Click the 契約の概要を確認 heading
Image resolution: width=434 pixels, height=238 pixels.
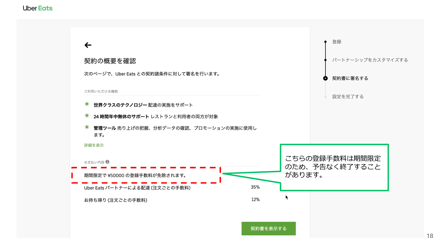(110, 61)
